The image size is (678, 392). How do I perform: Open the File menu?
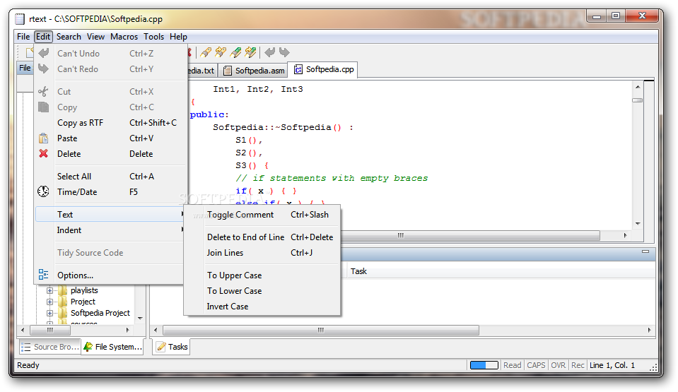pyautogui.click(x=23, y=37)
